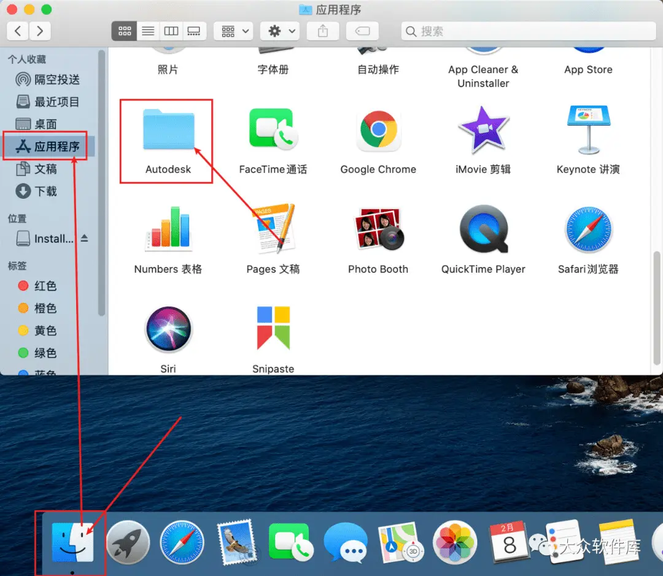Click the Edit Tags toolbar button
This screenshot has width=663, height=576.
tap(362, 31)
